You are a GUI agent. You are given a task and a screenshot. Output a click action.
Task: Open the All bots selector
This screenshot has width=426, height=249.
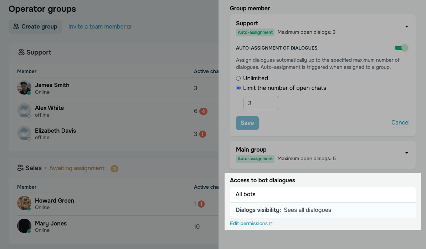[323, 194]
